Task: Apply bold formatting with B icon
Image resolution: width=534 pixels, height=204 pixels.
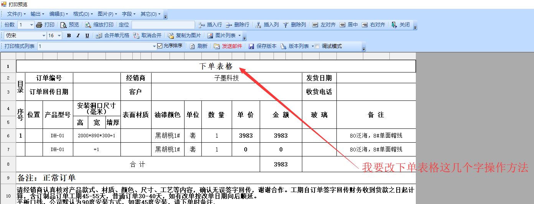Action: click(69, 36)
